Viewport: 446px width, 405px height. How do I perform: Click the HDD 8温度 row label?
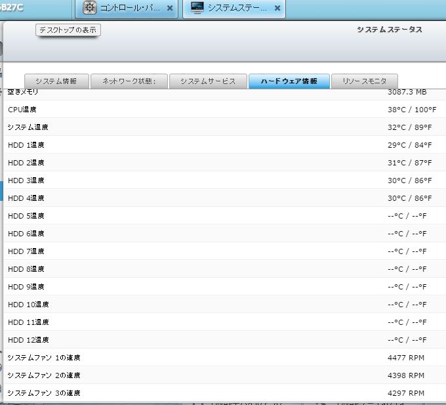pyautogui.click(x=26, y=269)
